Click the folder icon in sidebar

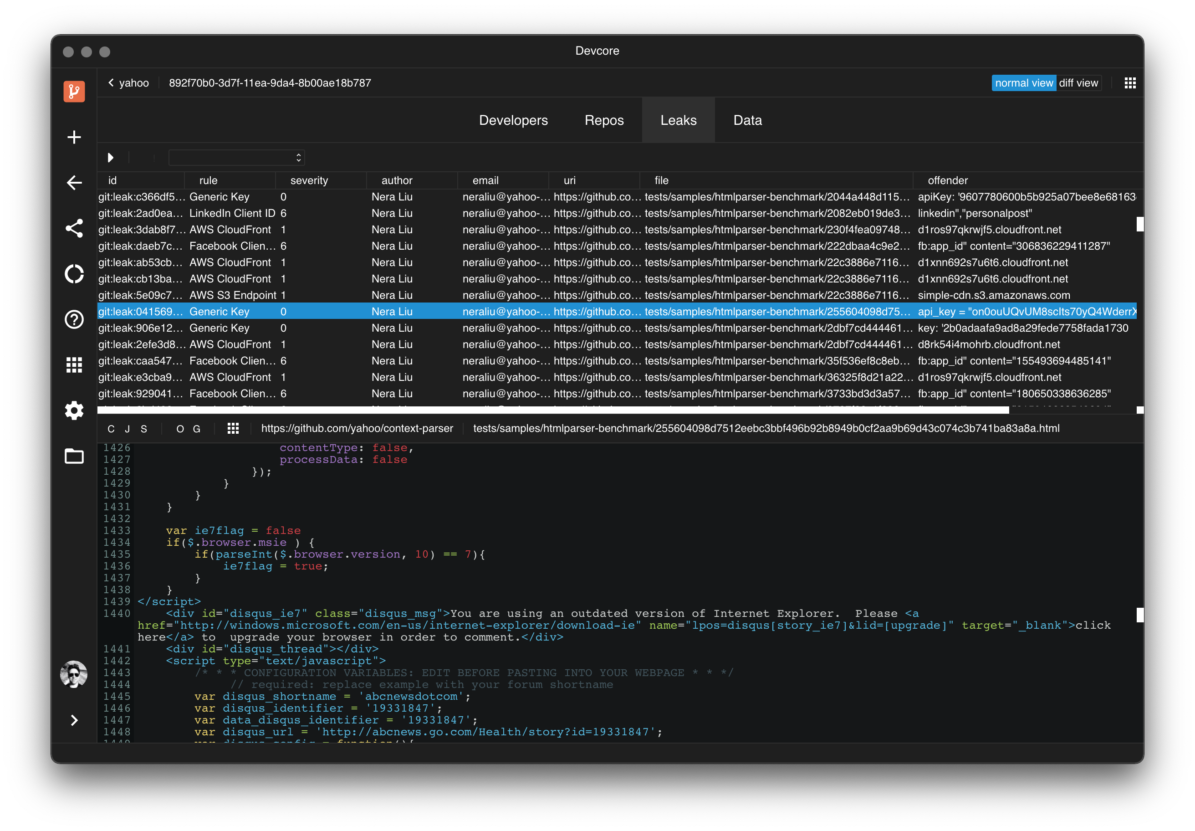pyautogui.click(x=74, y=456)
